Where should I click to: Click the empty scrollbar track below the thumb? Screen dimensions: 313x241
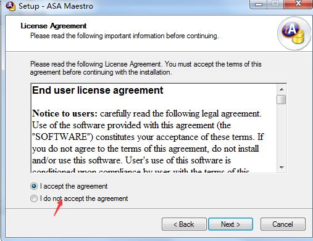282,134
